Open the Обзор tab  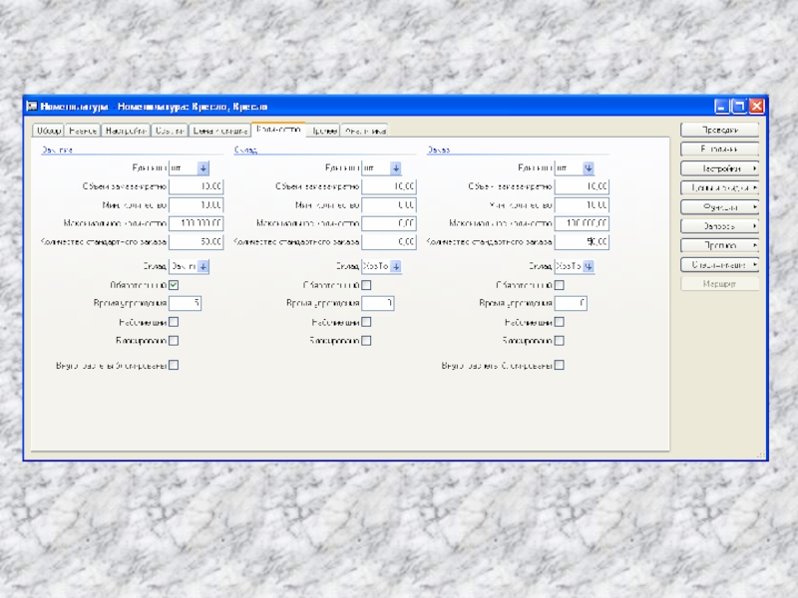click(x=48, y=131)
